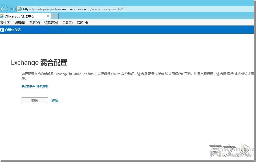Open a new blank tab

pyautogui.click(x=55, y=16)
